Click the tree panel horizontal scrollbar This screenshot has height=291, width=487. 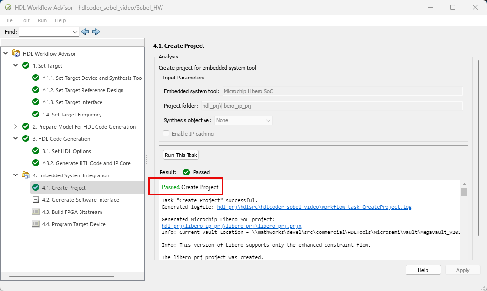pos(59,277)
